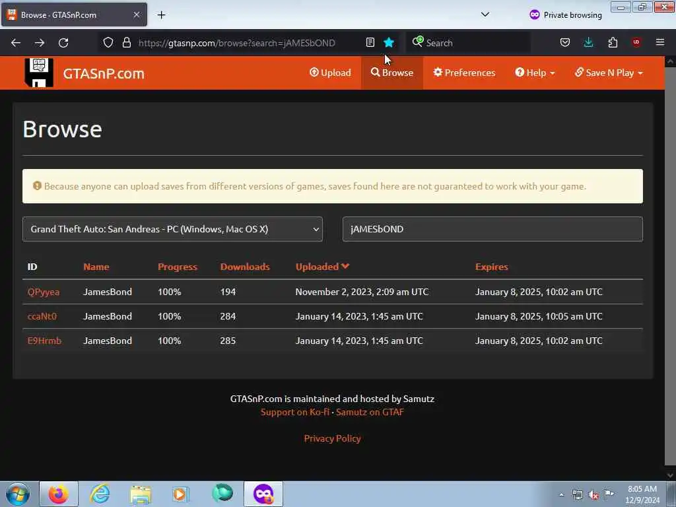Open the uBlock Origin extension icon

[x=636, y=42]
